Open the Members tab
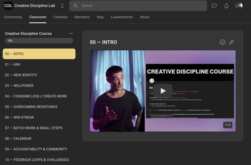The image size is (251, 165). (x=82, y=17)
